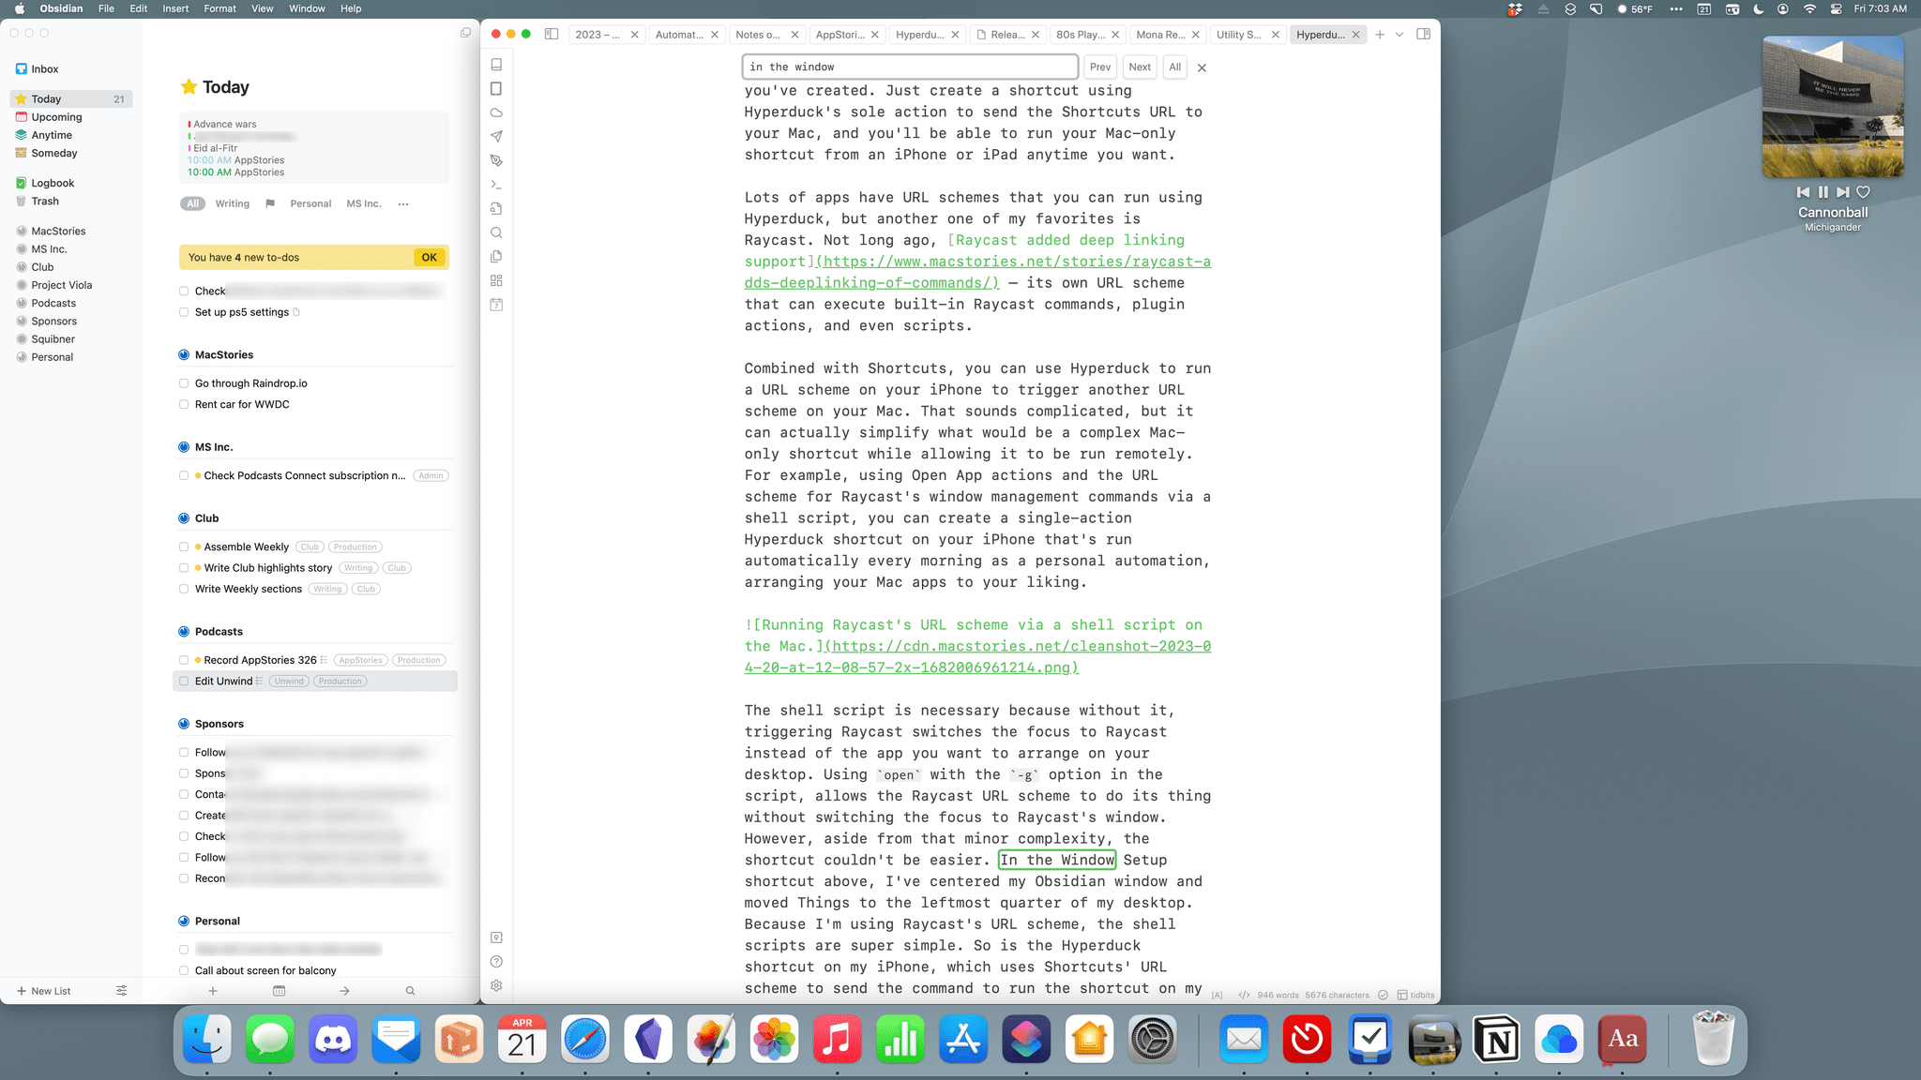Open new Obsidian tab with plus button
Image resolution: width=1921 pixels, height=1080 pixels.
pos(1380,35)
